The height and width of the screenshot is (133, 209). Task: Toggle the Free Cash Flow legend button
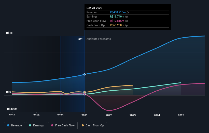(x=63, y=126)
